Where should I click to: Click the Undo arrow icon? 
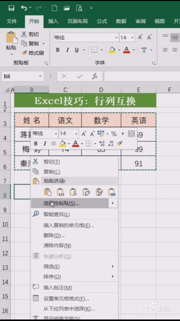(x=24, y=8)
